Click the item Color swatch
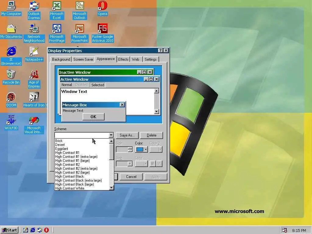This screenshot has width=312, height=234. [x=140, y=149]
